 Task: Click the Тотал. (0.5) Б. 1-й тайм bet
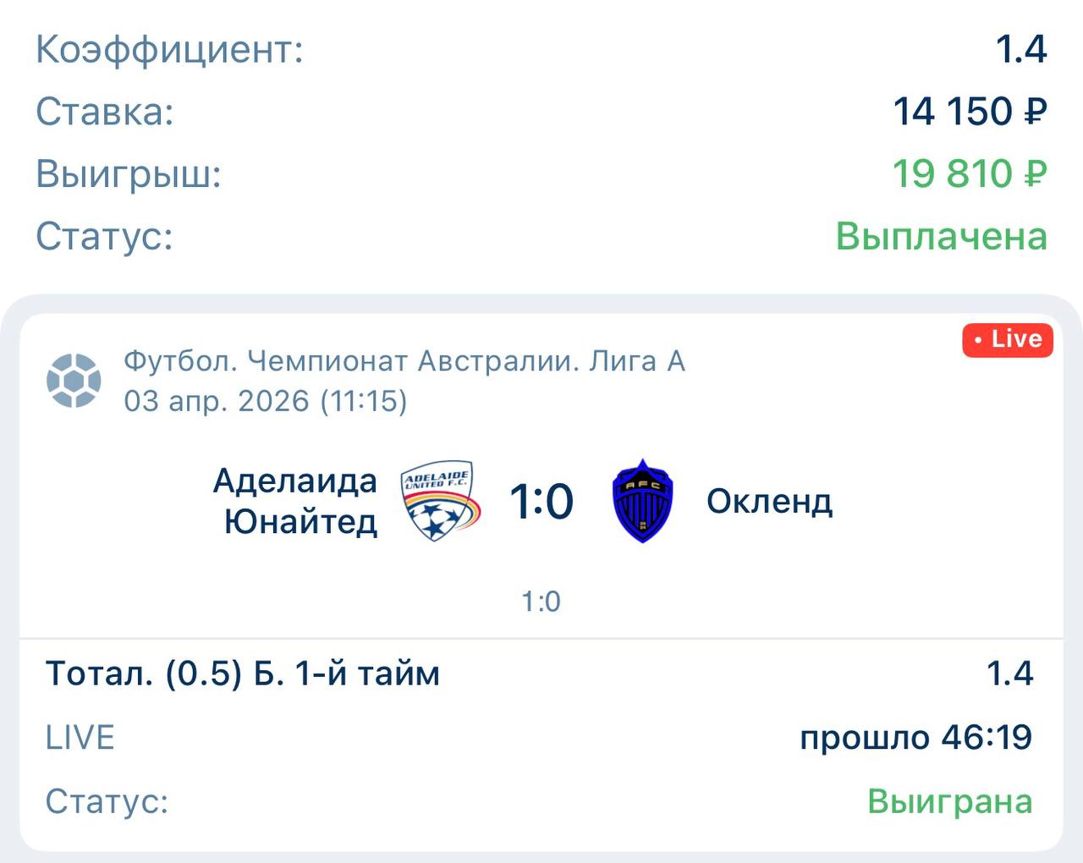[x=243, y=674]
